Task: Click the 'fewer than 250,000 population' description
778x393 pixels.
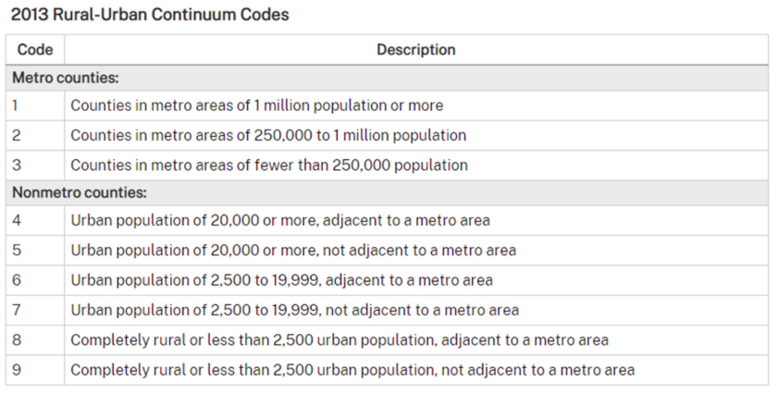Action: 269,166
